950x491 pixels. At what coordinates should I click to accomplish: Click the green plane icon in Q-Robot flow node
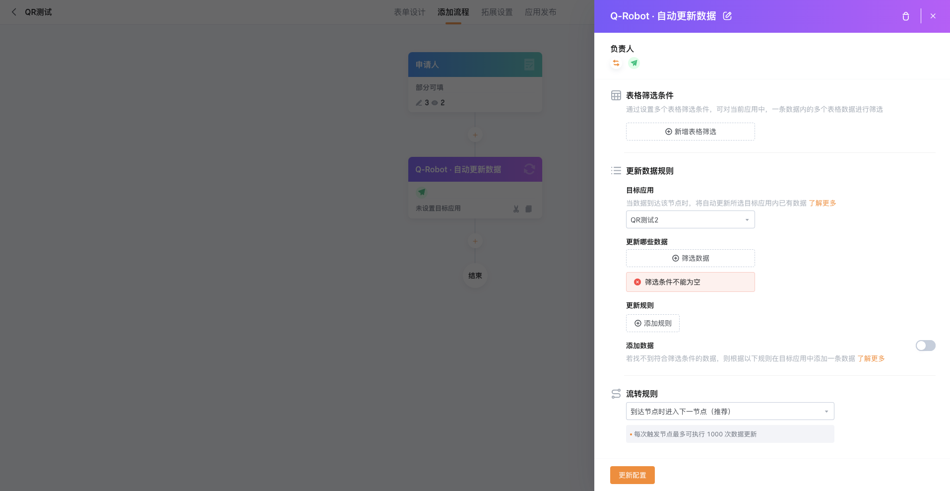[422, 192]
